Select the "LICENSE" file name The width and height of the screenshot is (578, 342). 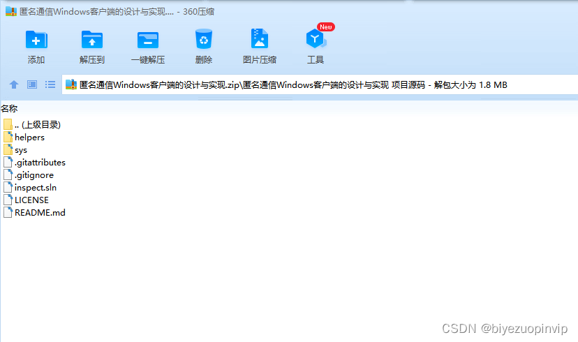31,200
